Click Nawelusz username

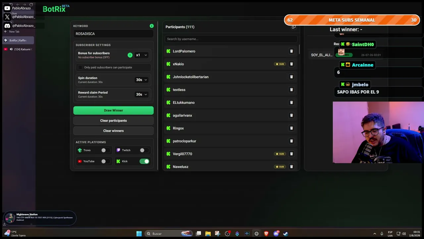[x=181, y=167]
